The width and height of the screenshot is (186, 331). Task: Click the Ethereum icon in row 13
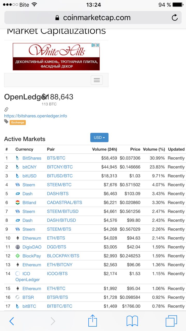coord(18,265)
